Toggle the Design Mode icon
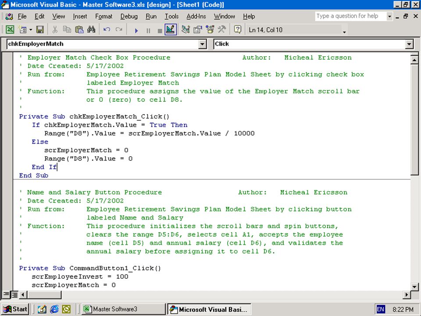The height and width of the screenshot is (316, 421). coord(171,29)
